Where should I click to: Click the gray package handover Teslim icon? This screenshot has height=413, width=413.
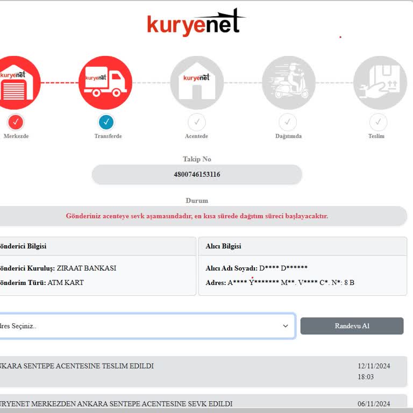click(380, 83)
